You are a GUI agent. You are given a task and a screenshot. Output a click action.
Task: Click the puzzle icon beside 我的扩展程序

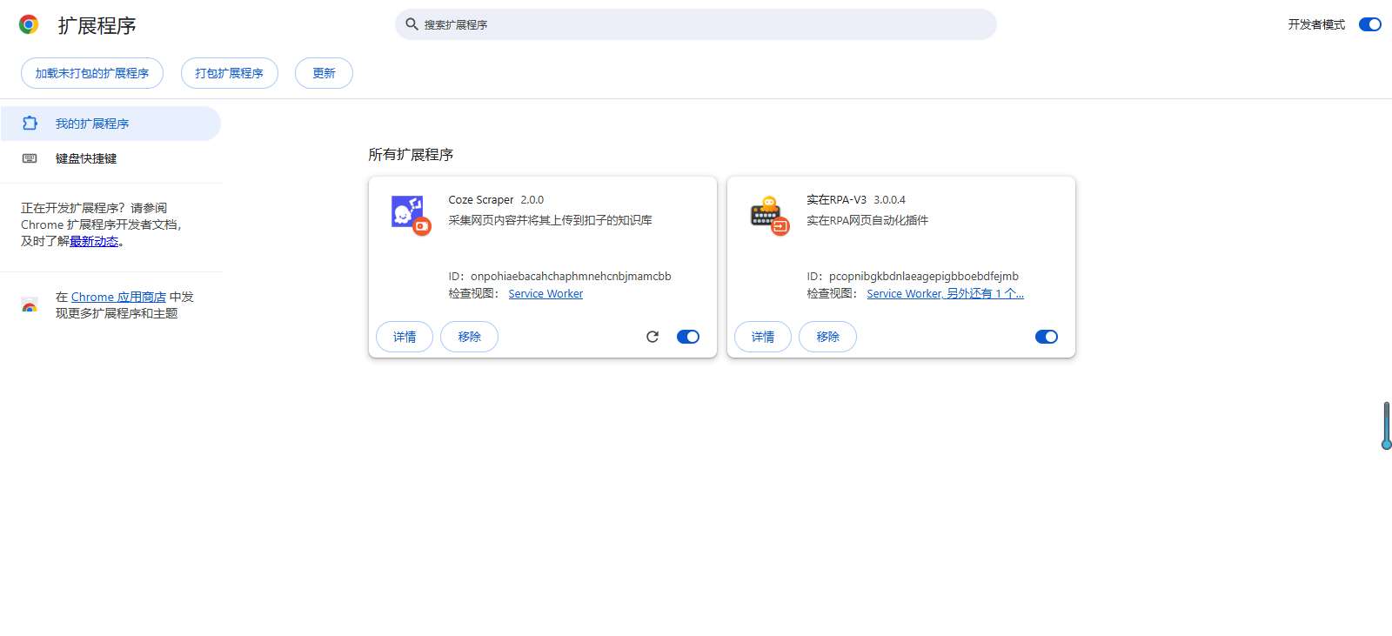coord(30,124)
